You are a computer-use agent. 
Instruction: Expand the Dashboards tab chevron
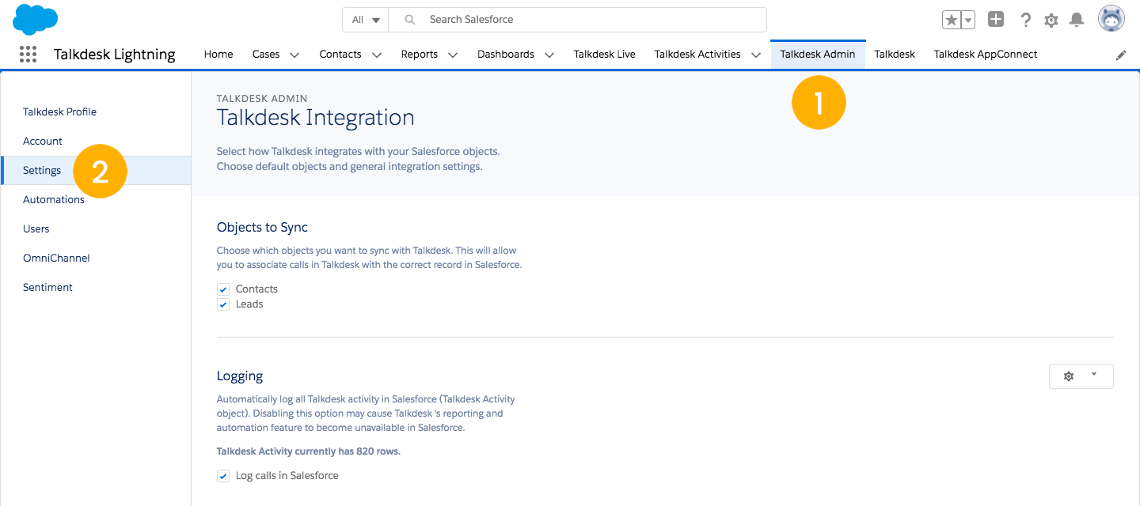click(549, 55)
